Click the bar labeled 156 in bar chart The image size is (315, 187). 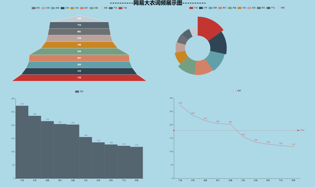click(85, 158)
